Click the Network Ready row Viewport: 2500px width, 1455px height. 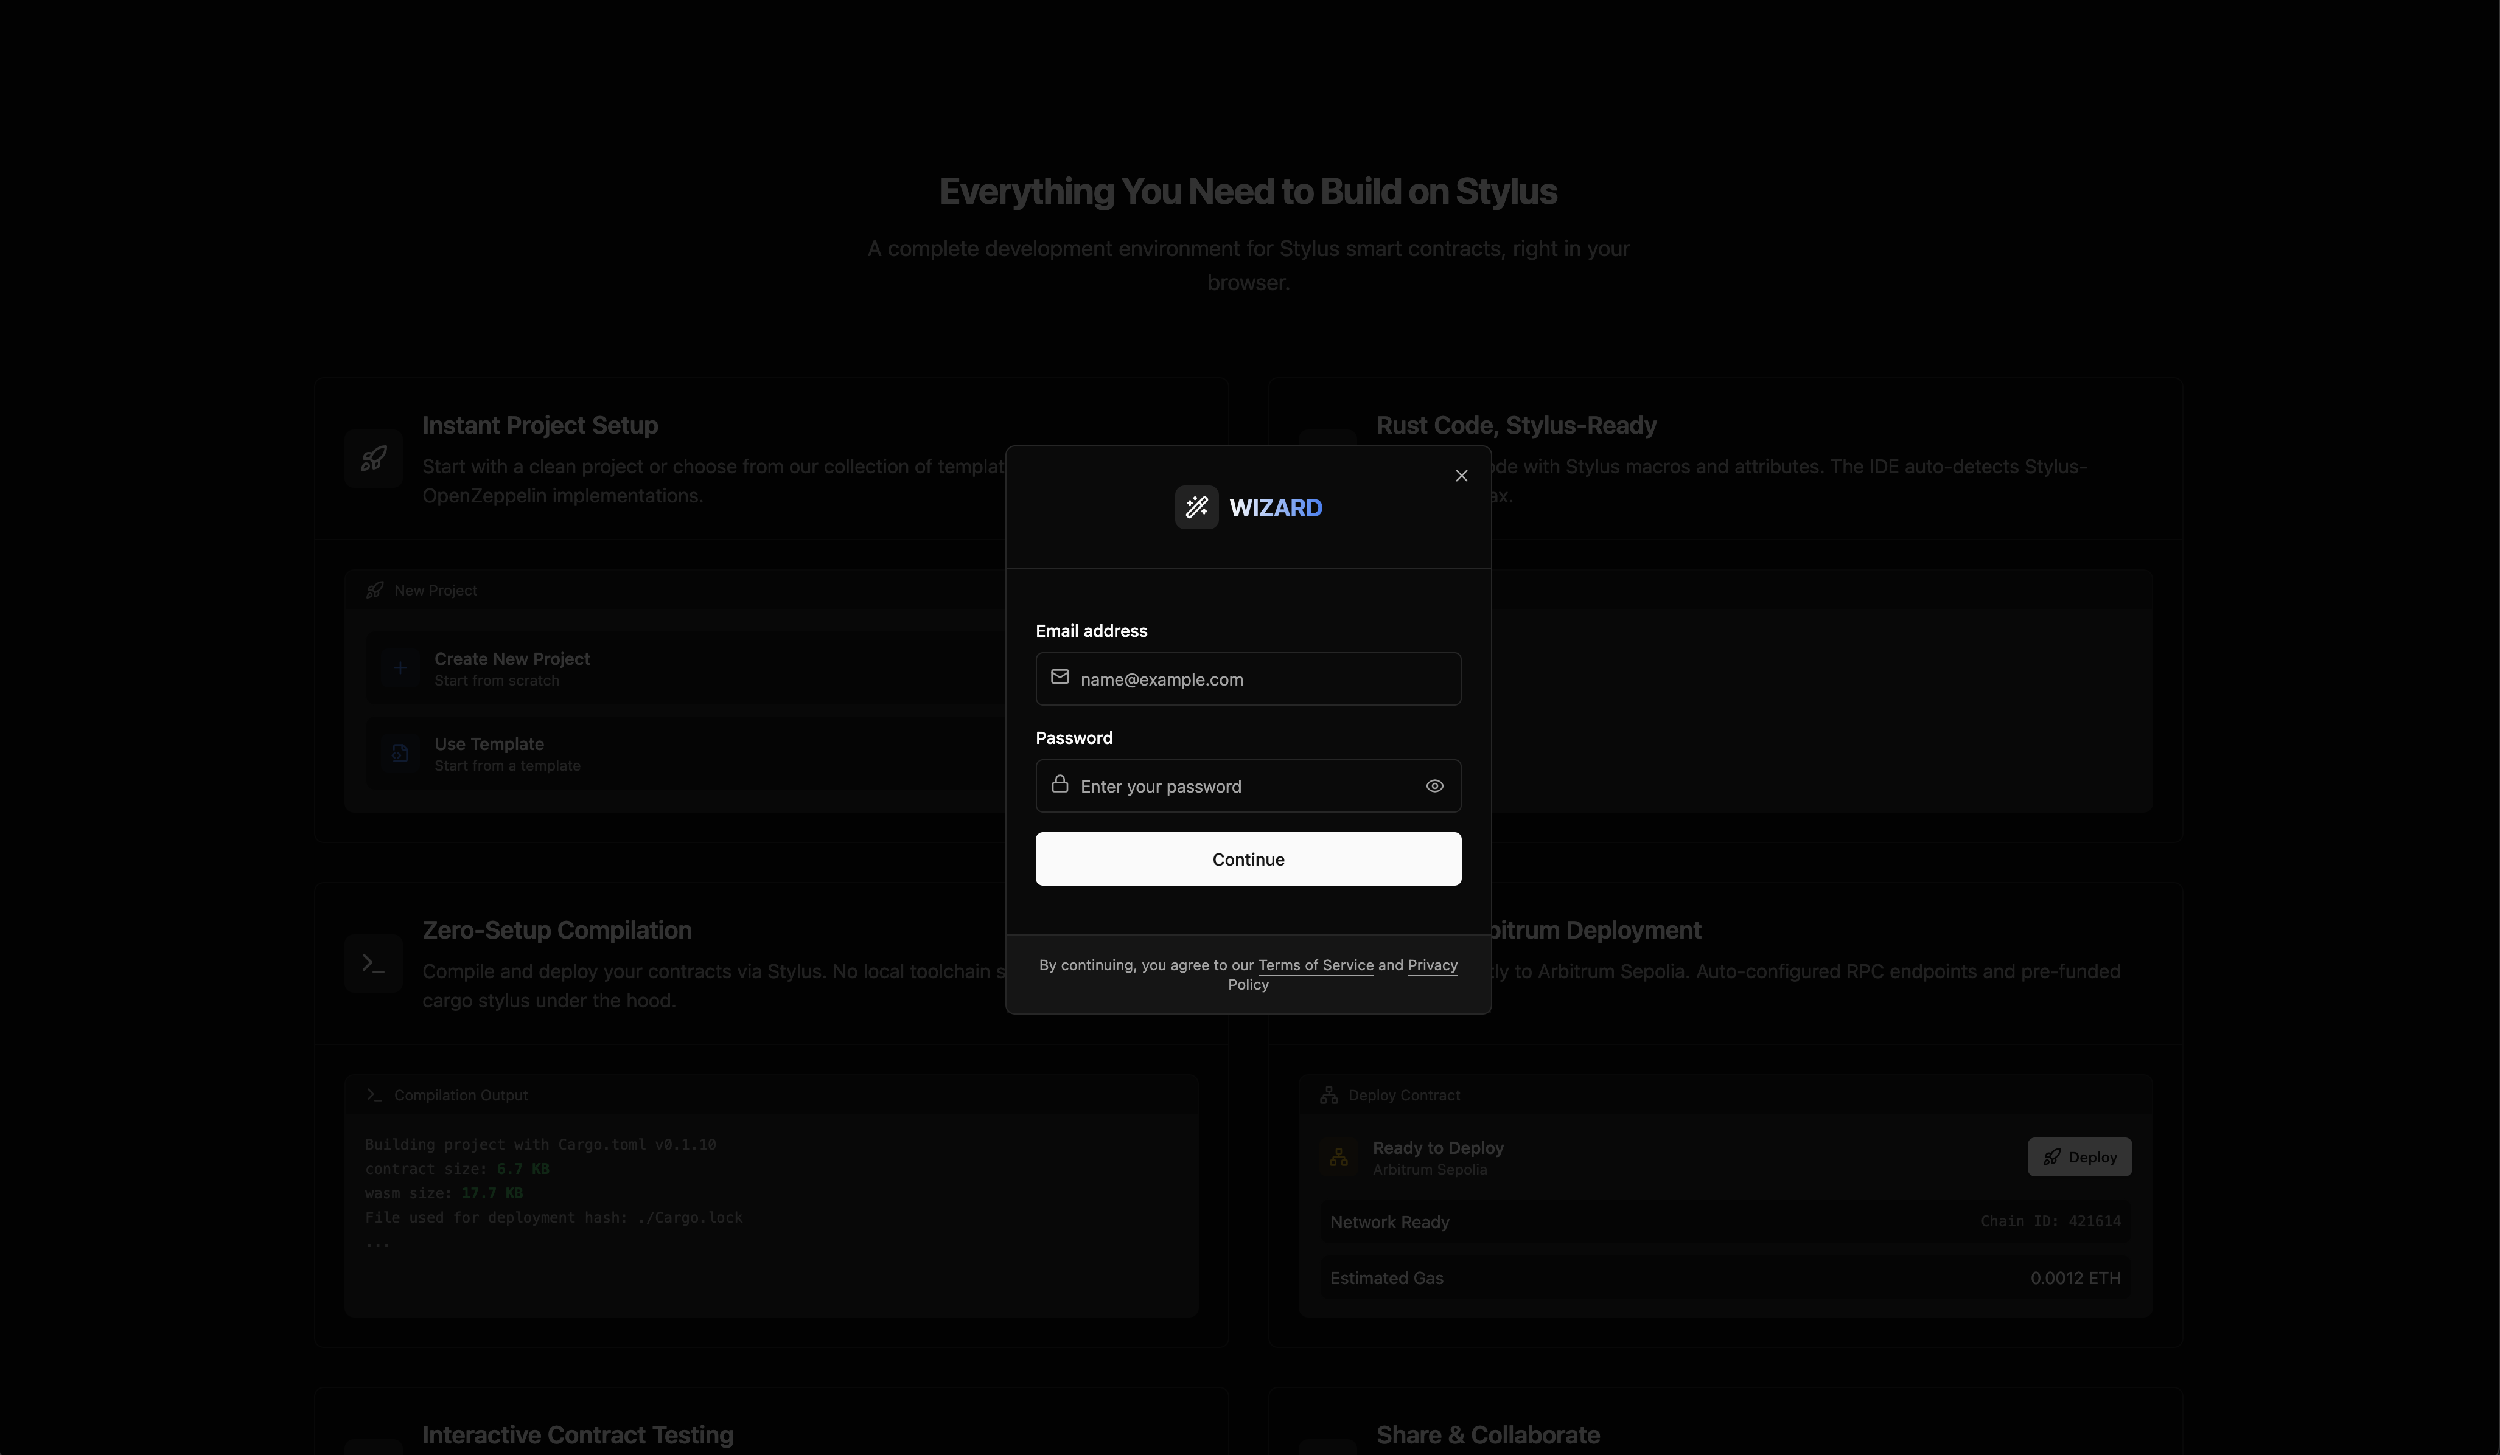pyautogui.click(x=1725, y=1222)
